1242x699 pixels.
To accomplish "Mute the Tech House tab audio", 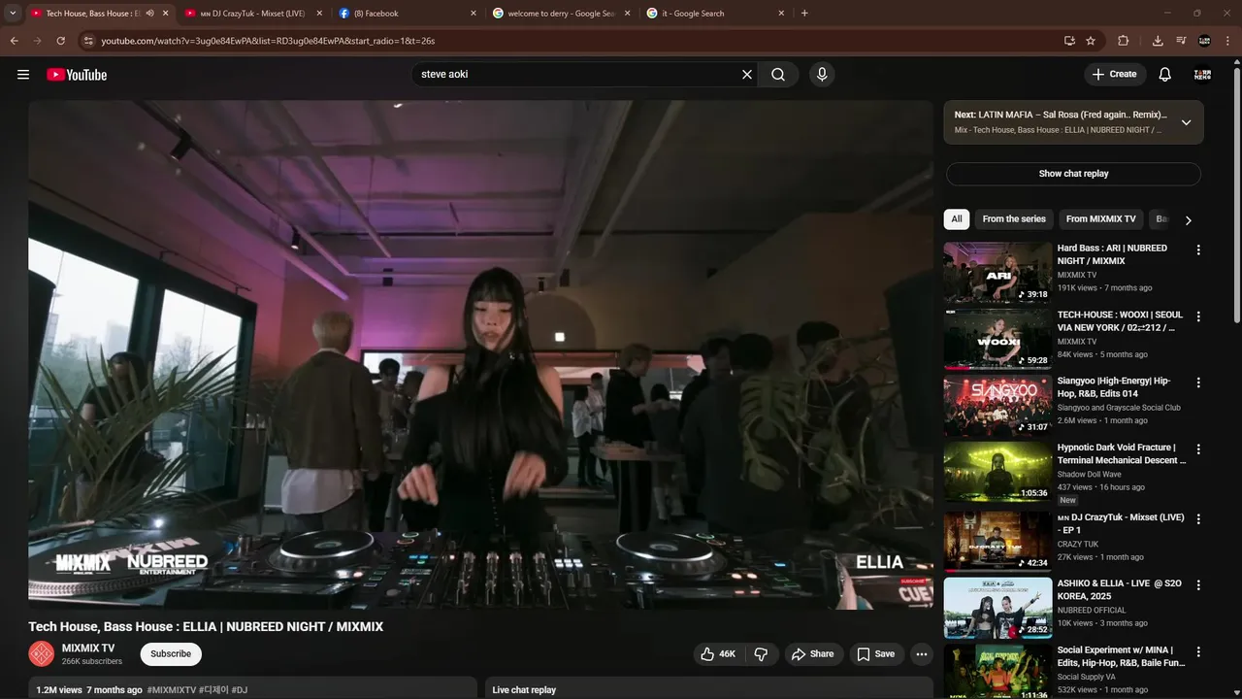I will pyautogui.click(x=149, y=14).
